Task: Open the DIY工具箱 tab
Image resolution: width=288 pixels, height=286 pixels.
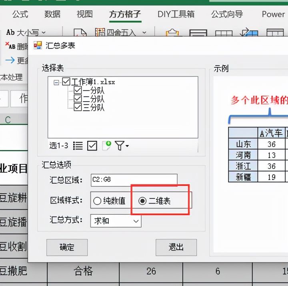Action: (176, 14)
